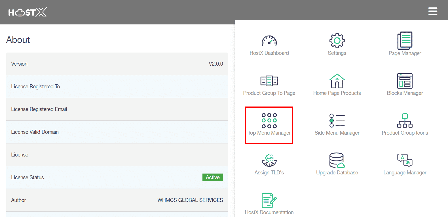Click the WHMCS GLOBAL SERVICES author text
The height and width of the screenshot is (217, 448).
(190, 200)
